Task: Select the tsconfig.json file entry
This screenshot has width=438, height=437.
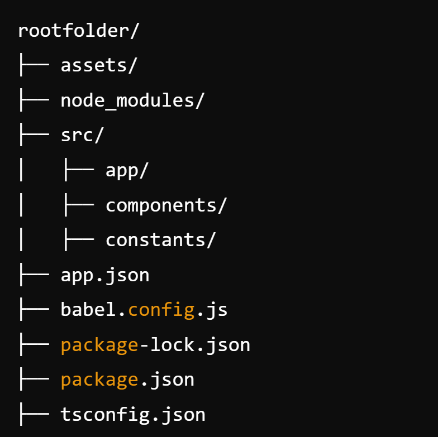Action: pyautogui.click(x=133, y=415)
